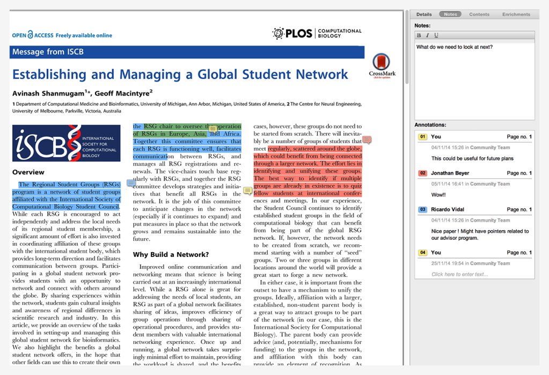Open the yellow sticky note beside red highlight
549x375 pixels.
[247, 190]
